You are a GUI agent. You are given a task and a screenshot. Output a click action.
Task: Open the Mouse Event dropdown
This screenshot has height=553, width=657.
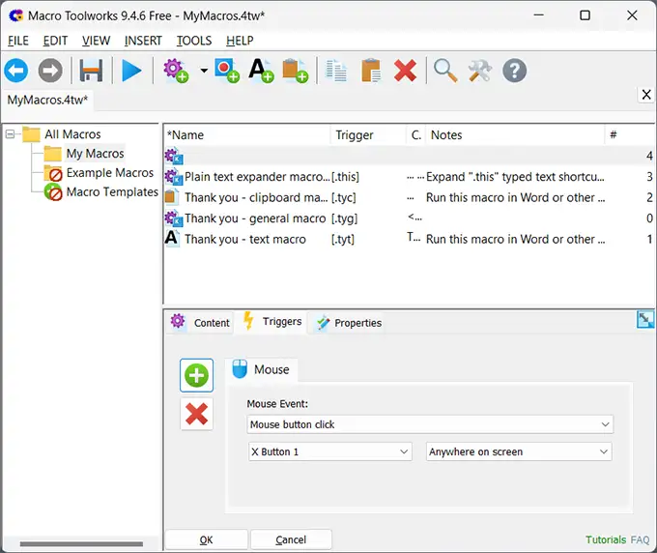point(430,424)
